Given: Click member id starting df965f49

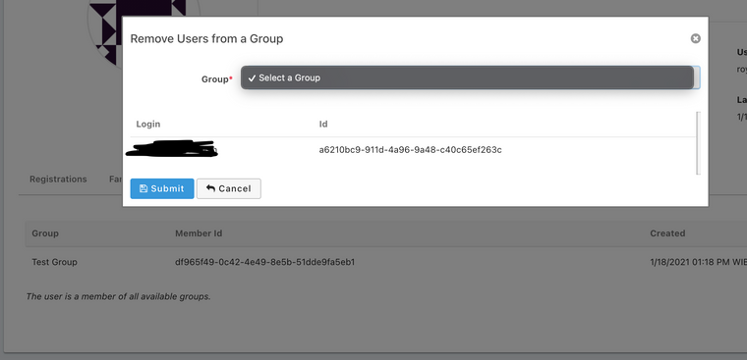Looking at the screenshot, I should pyautogui.click(x=264, y=262).
